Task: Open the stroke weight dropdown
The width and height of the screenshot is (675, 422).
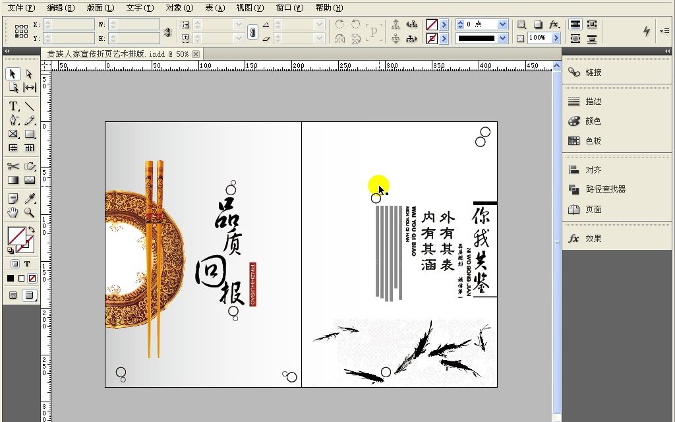Action: (502, 24)
